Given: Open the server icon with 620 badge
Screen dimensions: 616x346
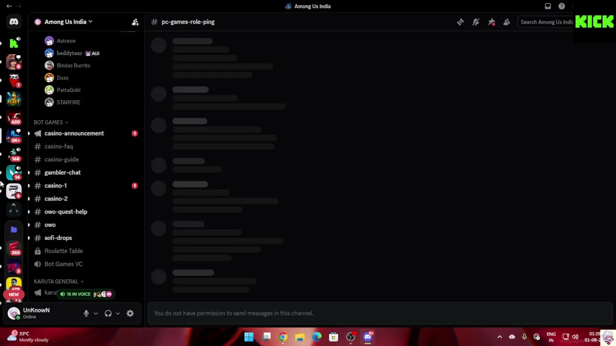Looking at the screenshot, I should (x=14, y=118).
